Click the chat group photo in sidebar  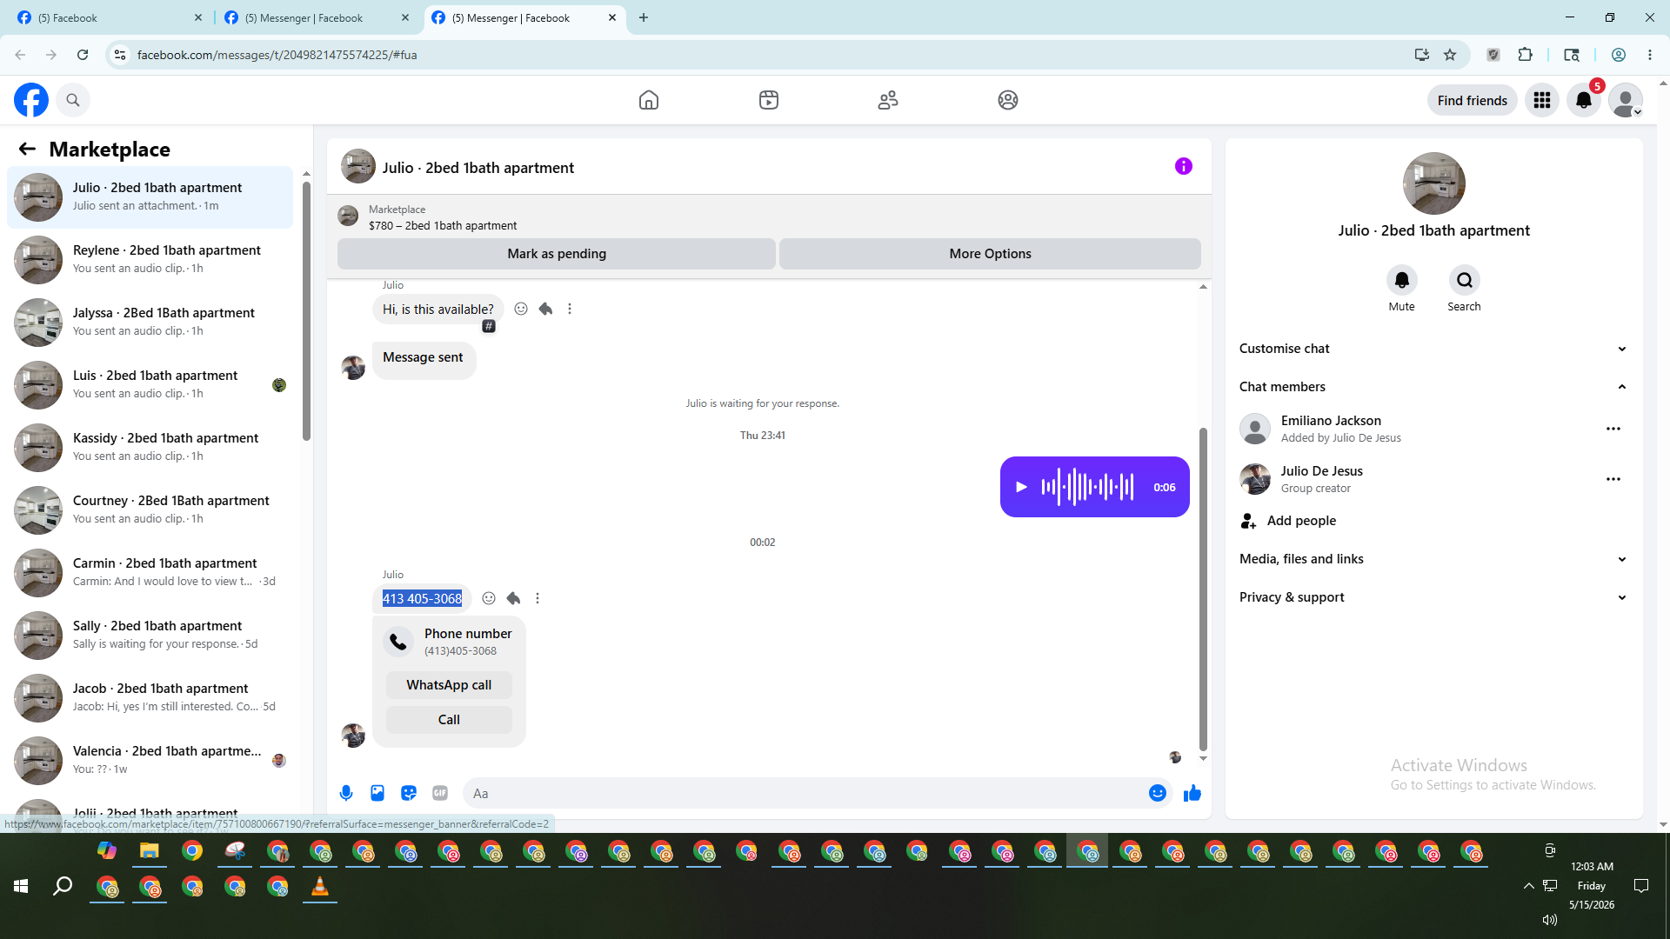pyautogui.click(x=1434, y=183)
